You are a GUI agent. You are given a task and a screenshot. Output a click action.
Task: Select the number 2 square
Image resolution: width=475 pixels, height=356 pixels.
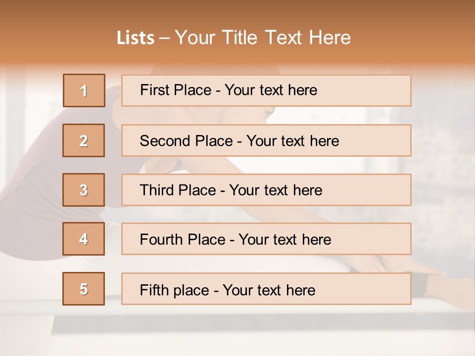coord(84,140)
